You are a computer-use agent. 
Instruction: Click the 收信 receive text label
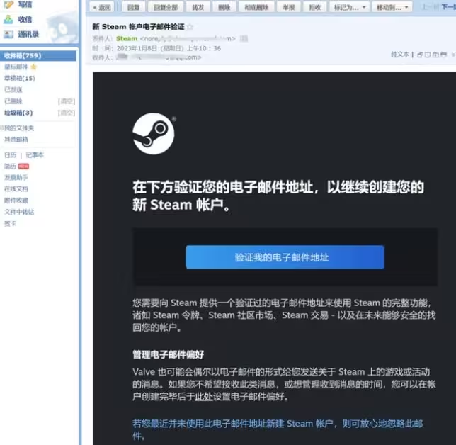tap(25, 20)
